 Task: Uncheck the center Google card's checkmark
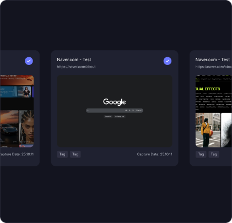168,61
